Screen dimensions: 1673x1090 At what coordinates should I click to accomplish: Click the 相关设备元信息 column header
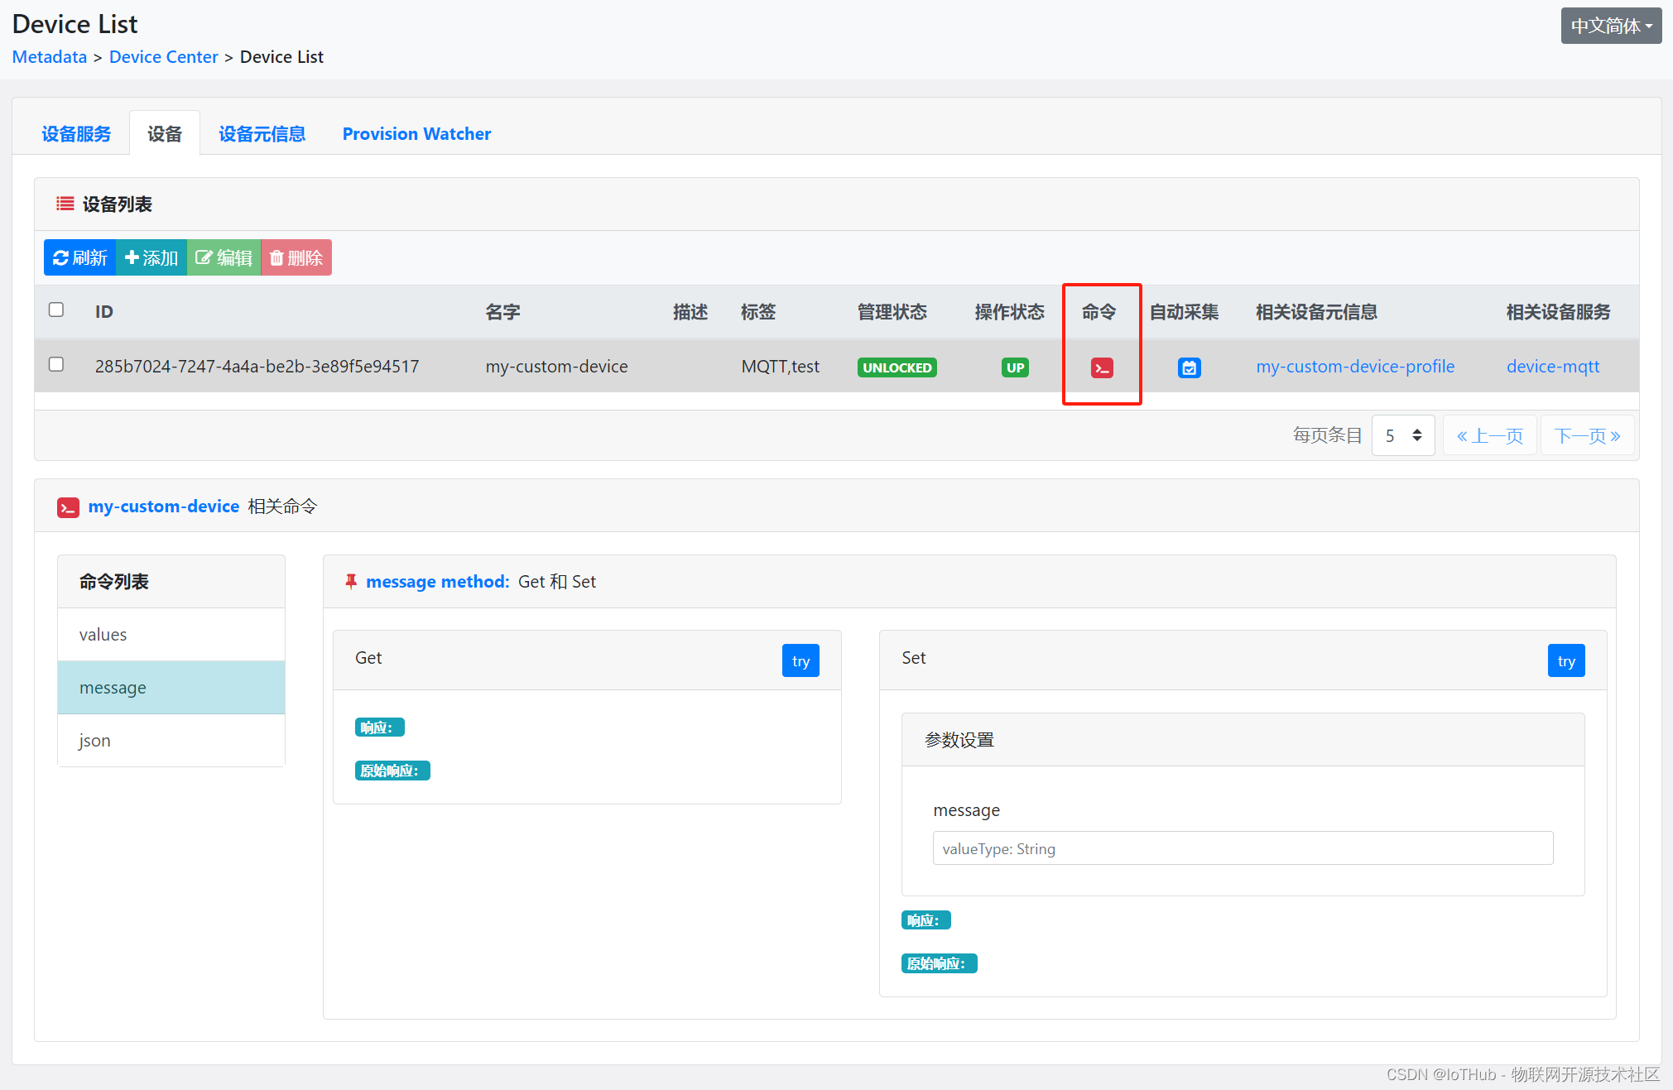(x=1316, y=312)
